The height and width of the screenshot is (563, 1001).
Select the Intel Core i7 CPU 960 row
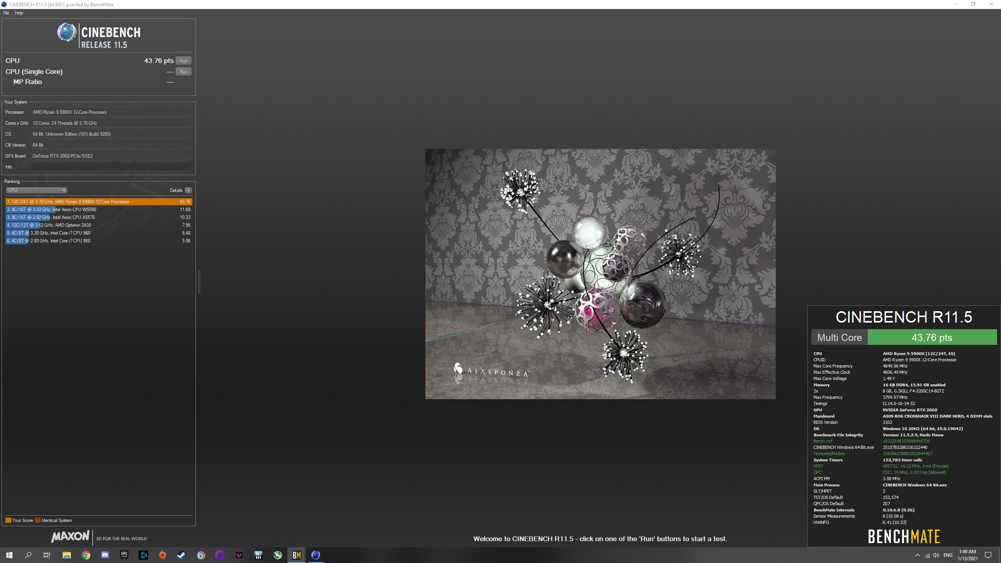pos(99,233)
